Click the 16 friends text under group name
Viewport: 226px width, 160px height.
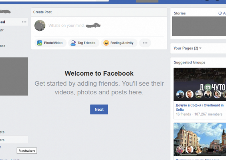click(183, 114)
